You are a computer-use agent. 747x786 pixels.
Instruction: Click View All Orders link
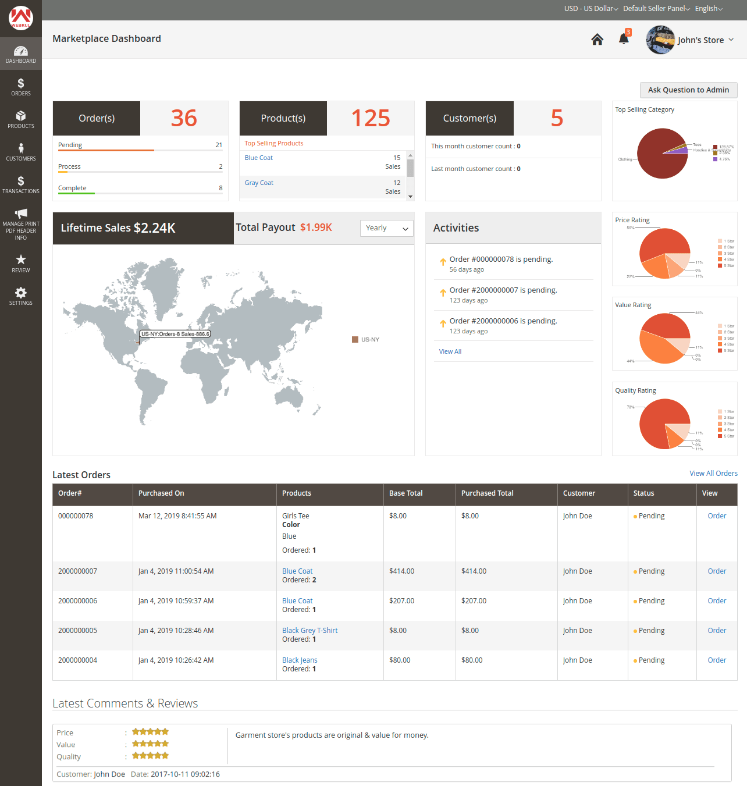(x=713, y=474)
